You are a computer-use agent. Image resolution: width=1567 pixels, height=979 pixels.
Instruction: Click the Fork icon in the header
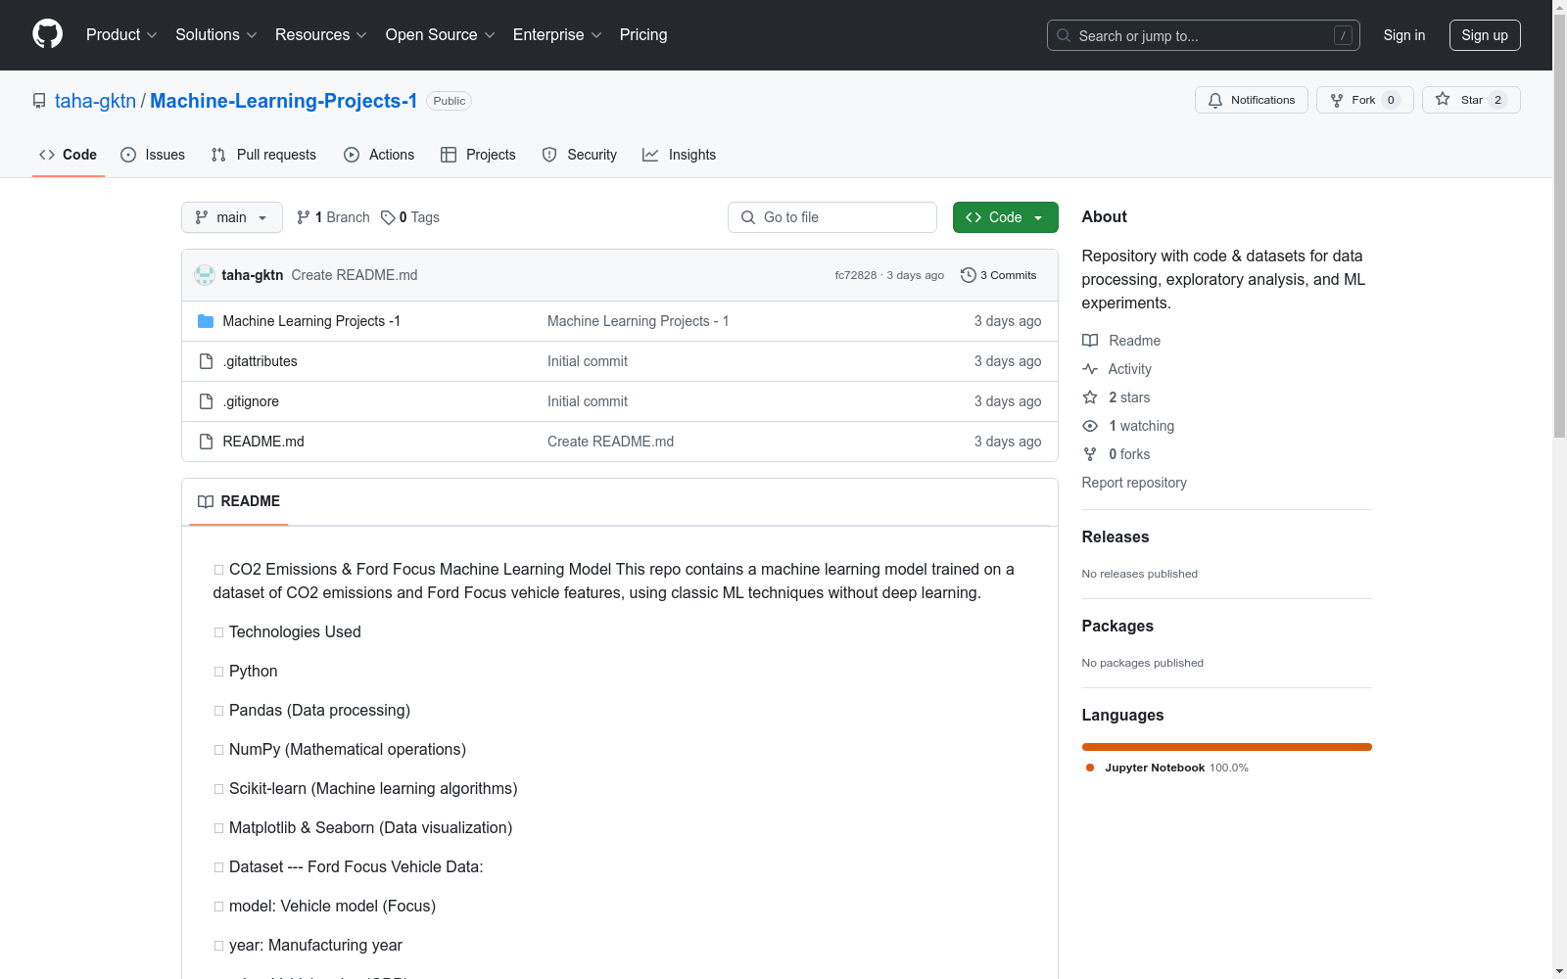point(1337,100)
